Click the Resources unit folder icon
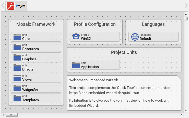The width and height of the screenshot is (189, 118). (17, 47)
